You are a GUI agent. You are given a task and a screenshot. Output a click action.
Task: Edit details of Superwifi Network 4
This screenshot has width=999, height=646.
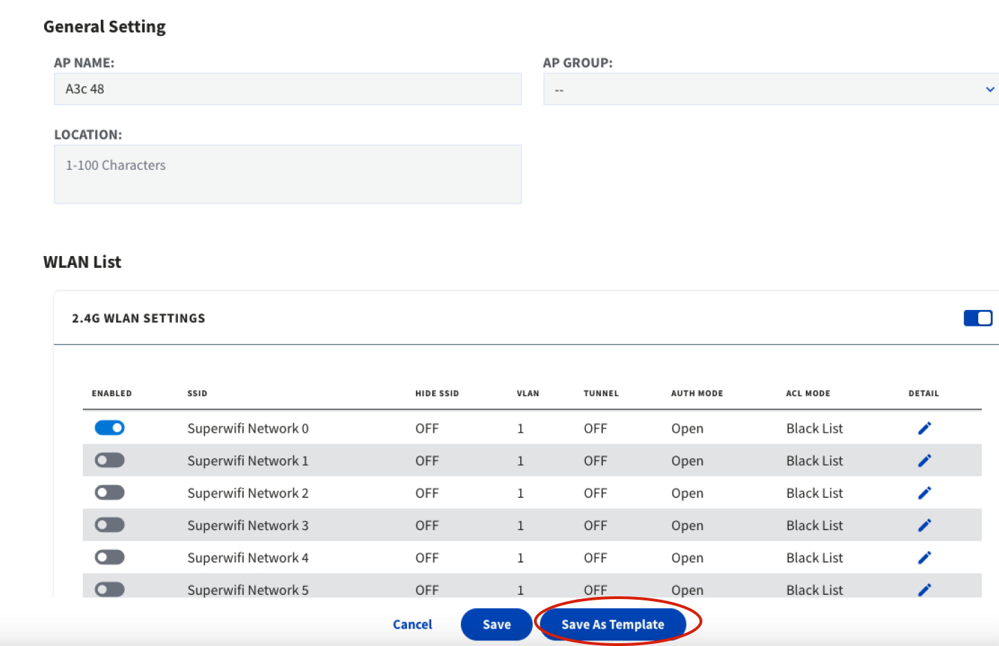click(924, 558)
